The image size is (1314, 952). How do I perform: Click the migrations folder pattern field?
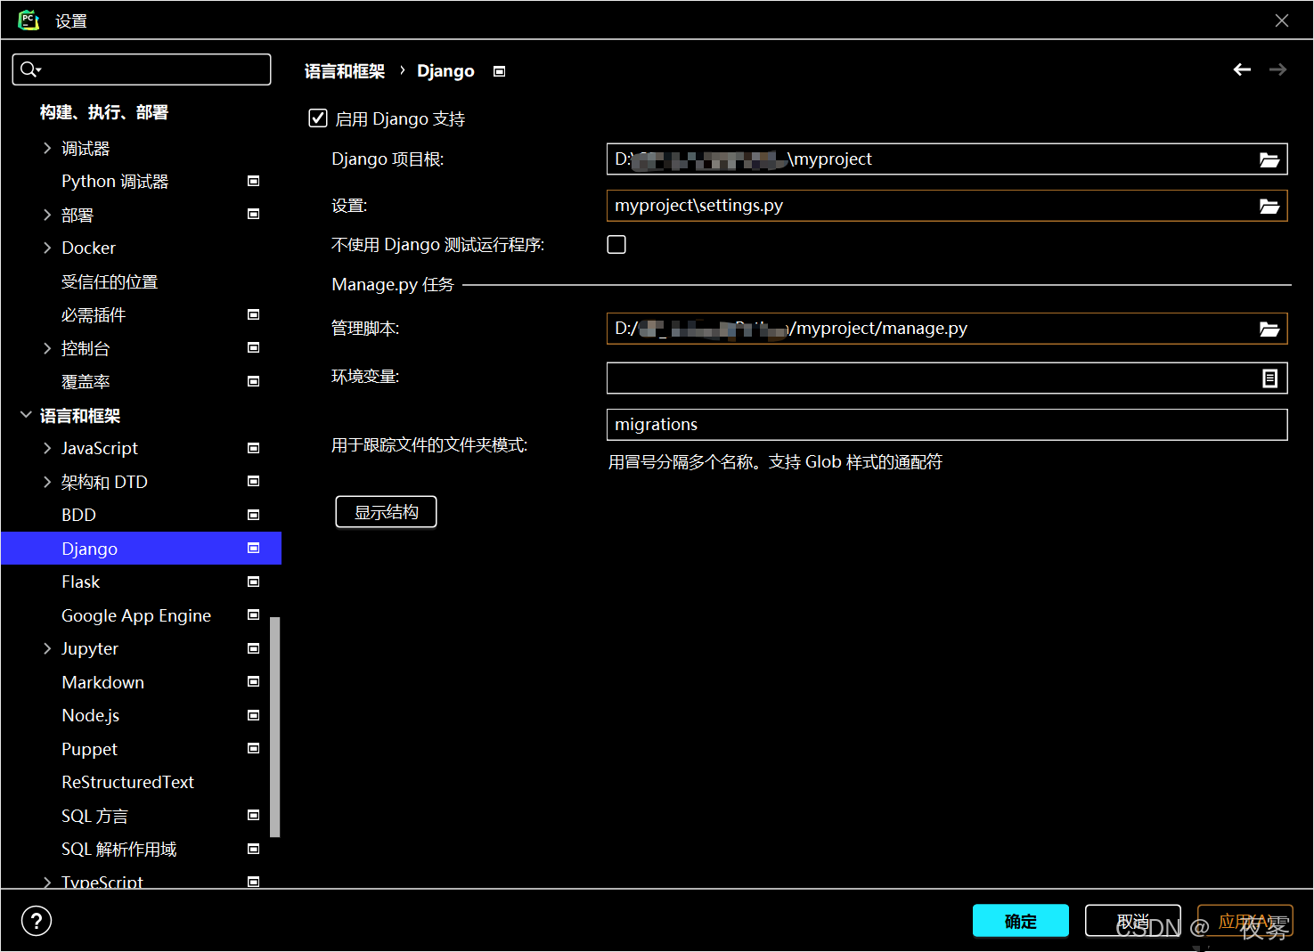point(947,425)
